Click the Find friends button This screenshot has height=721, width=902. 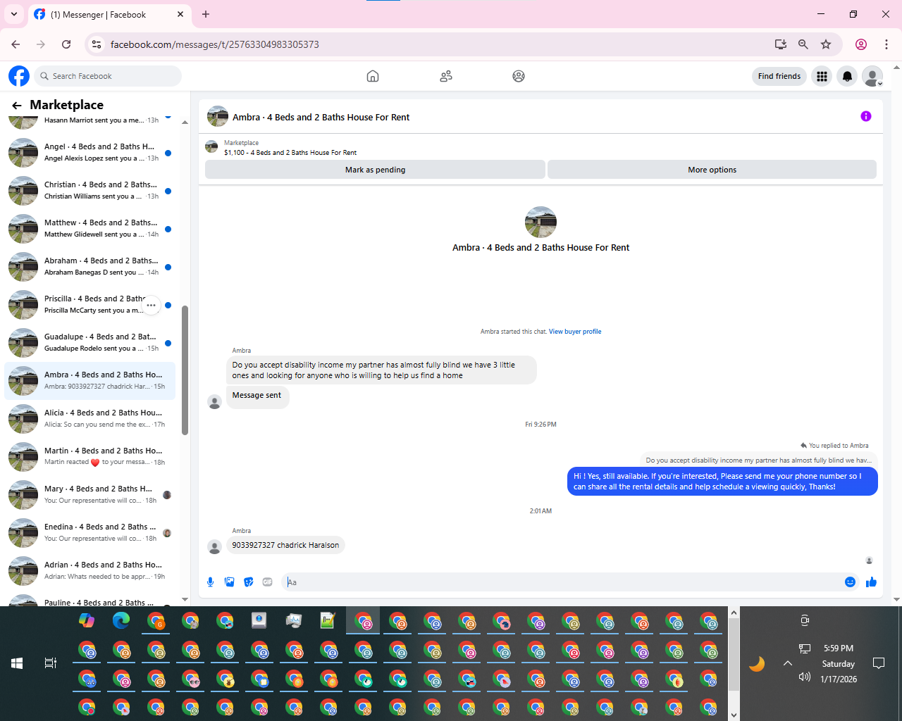tap(779, 76)
